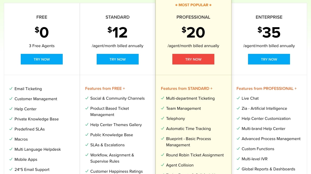Screen dimensions: 311x174
Task: Select the ENTERPRISE plan heading
Action: click(x=269, y=17)
